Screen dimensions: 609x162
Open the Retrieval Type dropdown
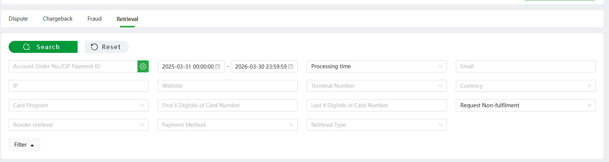click(376, 125)
